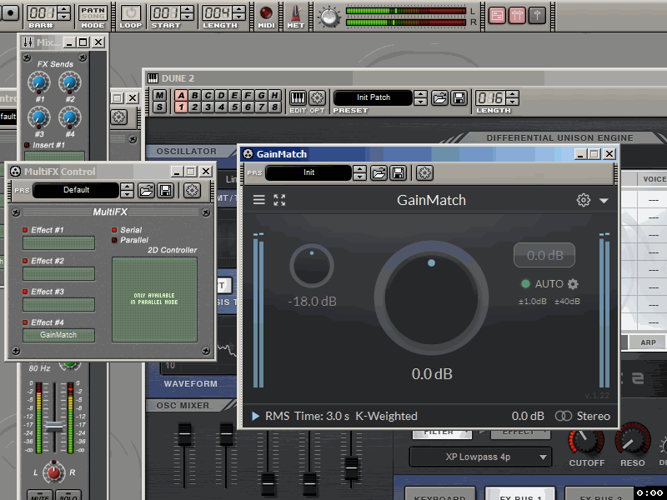Click FX Send knob #4 in Mixer
Image resolution: width=667 pixels, height=500 pixels.
coord(70,117)
